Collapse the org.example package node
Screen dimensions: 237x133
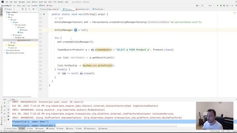click(13, 25)
